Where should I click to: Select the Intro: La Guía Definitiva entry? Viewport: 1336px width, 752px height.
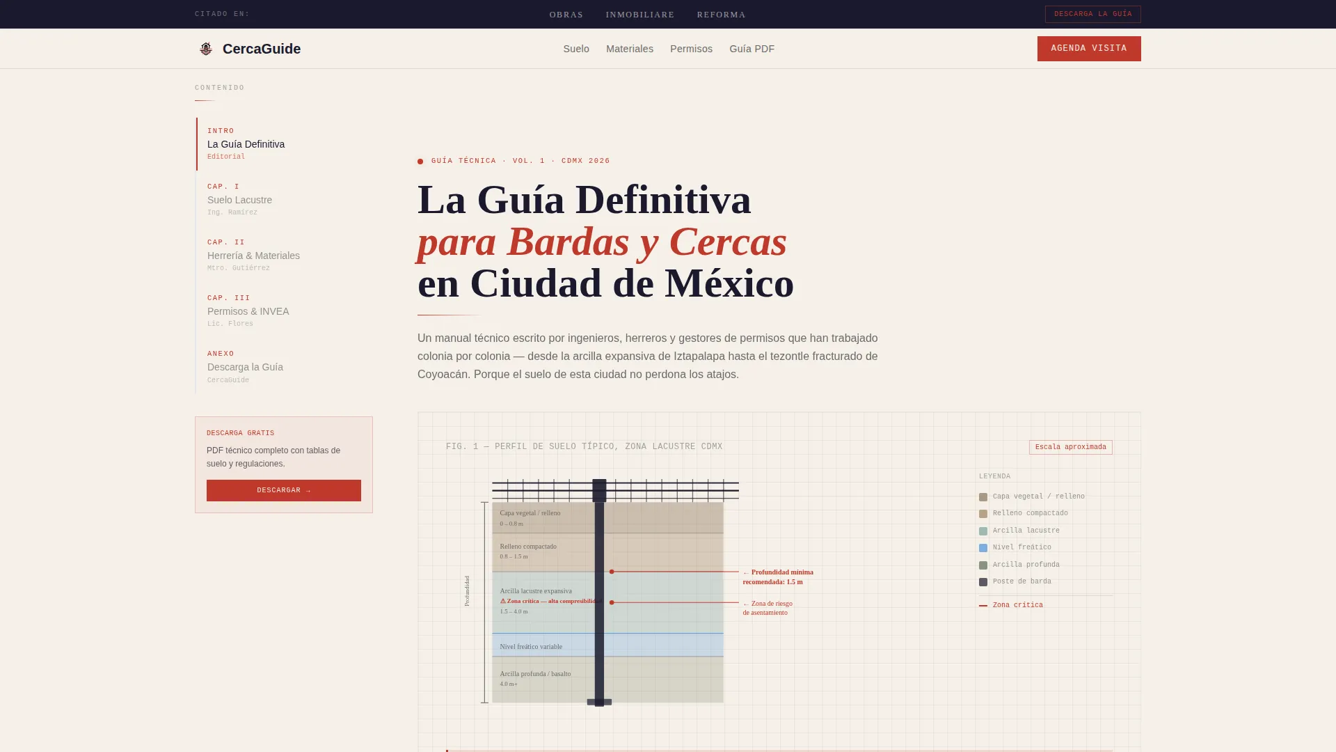(x=284, y=144)
